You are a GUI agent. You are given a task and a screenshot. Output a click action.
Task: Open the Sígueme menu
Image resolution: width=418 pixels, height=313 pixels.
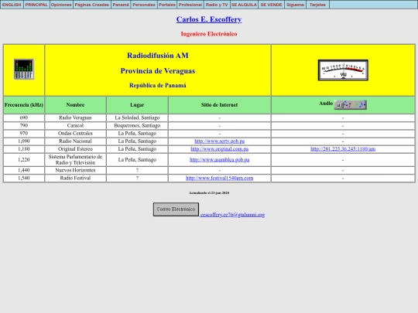click(x=296, y=5)
